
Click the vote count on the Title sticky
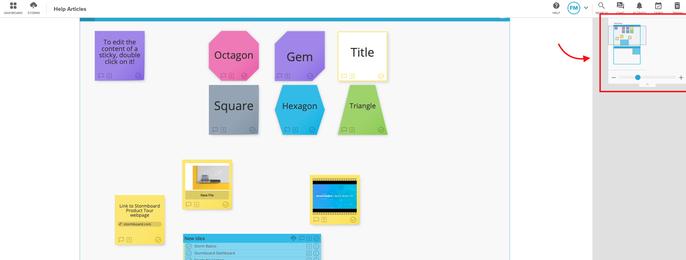(x=352, y=76)
